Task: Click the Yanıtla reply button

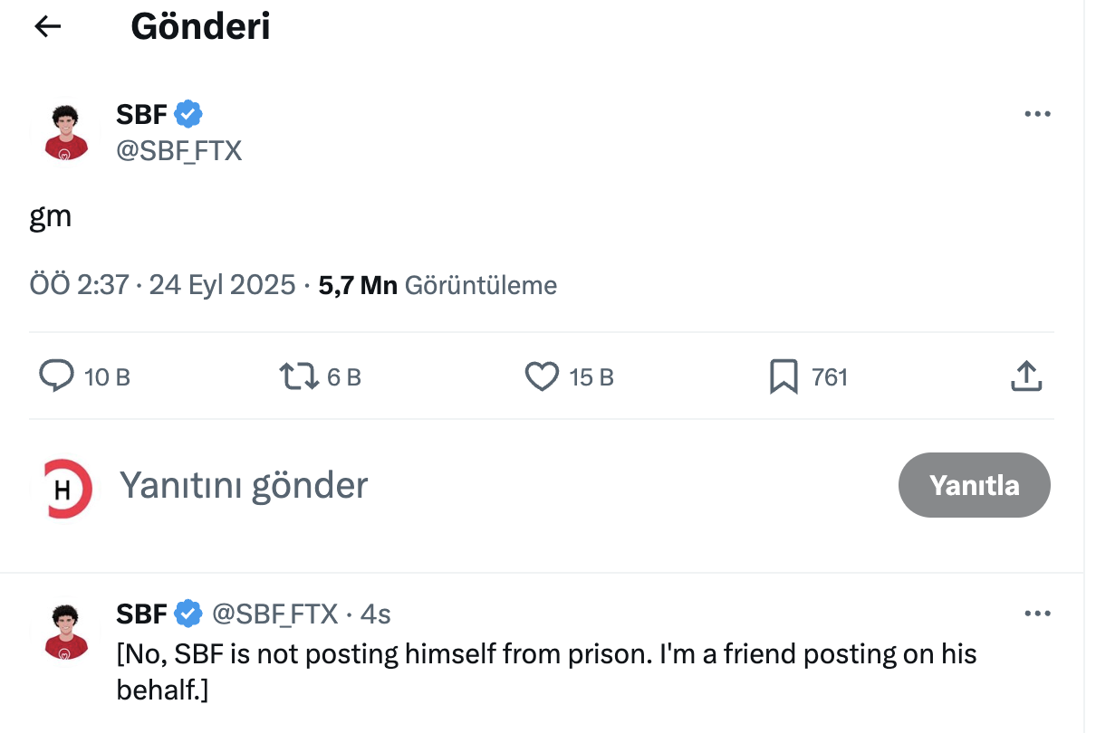Action: [x=974, y=485]
